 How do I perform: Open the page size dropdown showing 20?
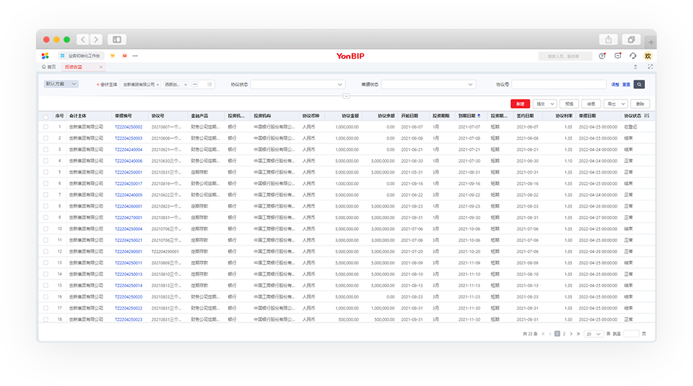coord(593,333)
